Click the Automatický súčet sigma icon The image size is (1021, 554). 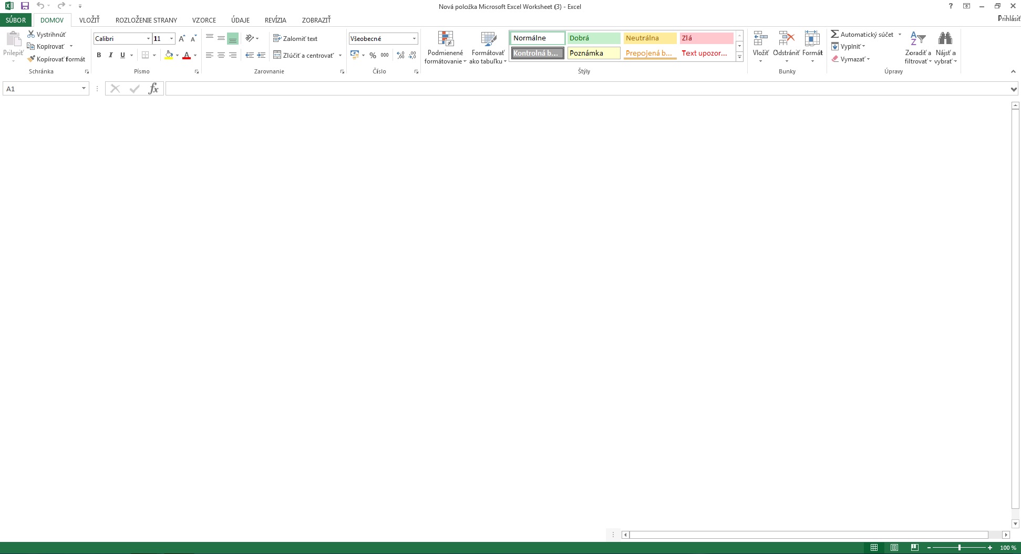point(834,34)
